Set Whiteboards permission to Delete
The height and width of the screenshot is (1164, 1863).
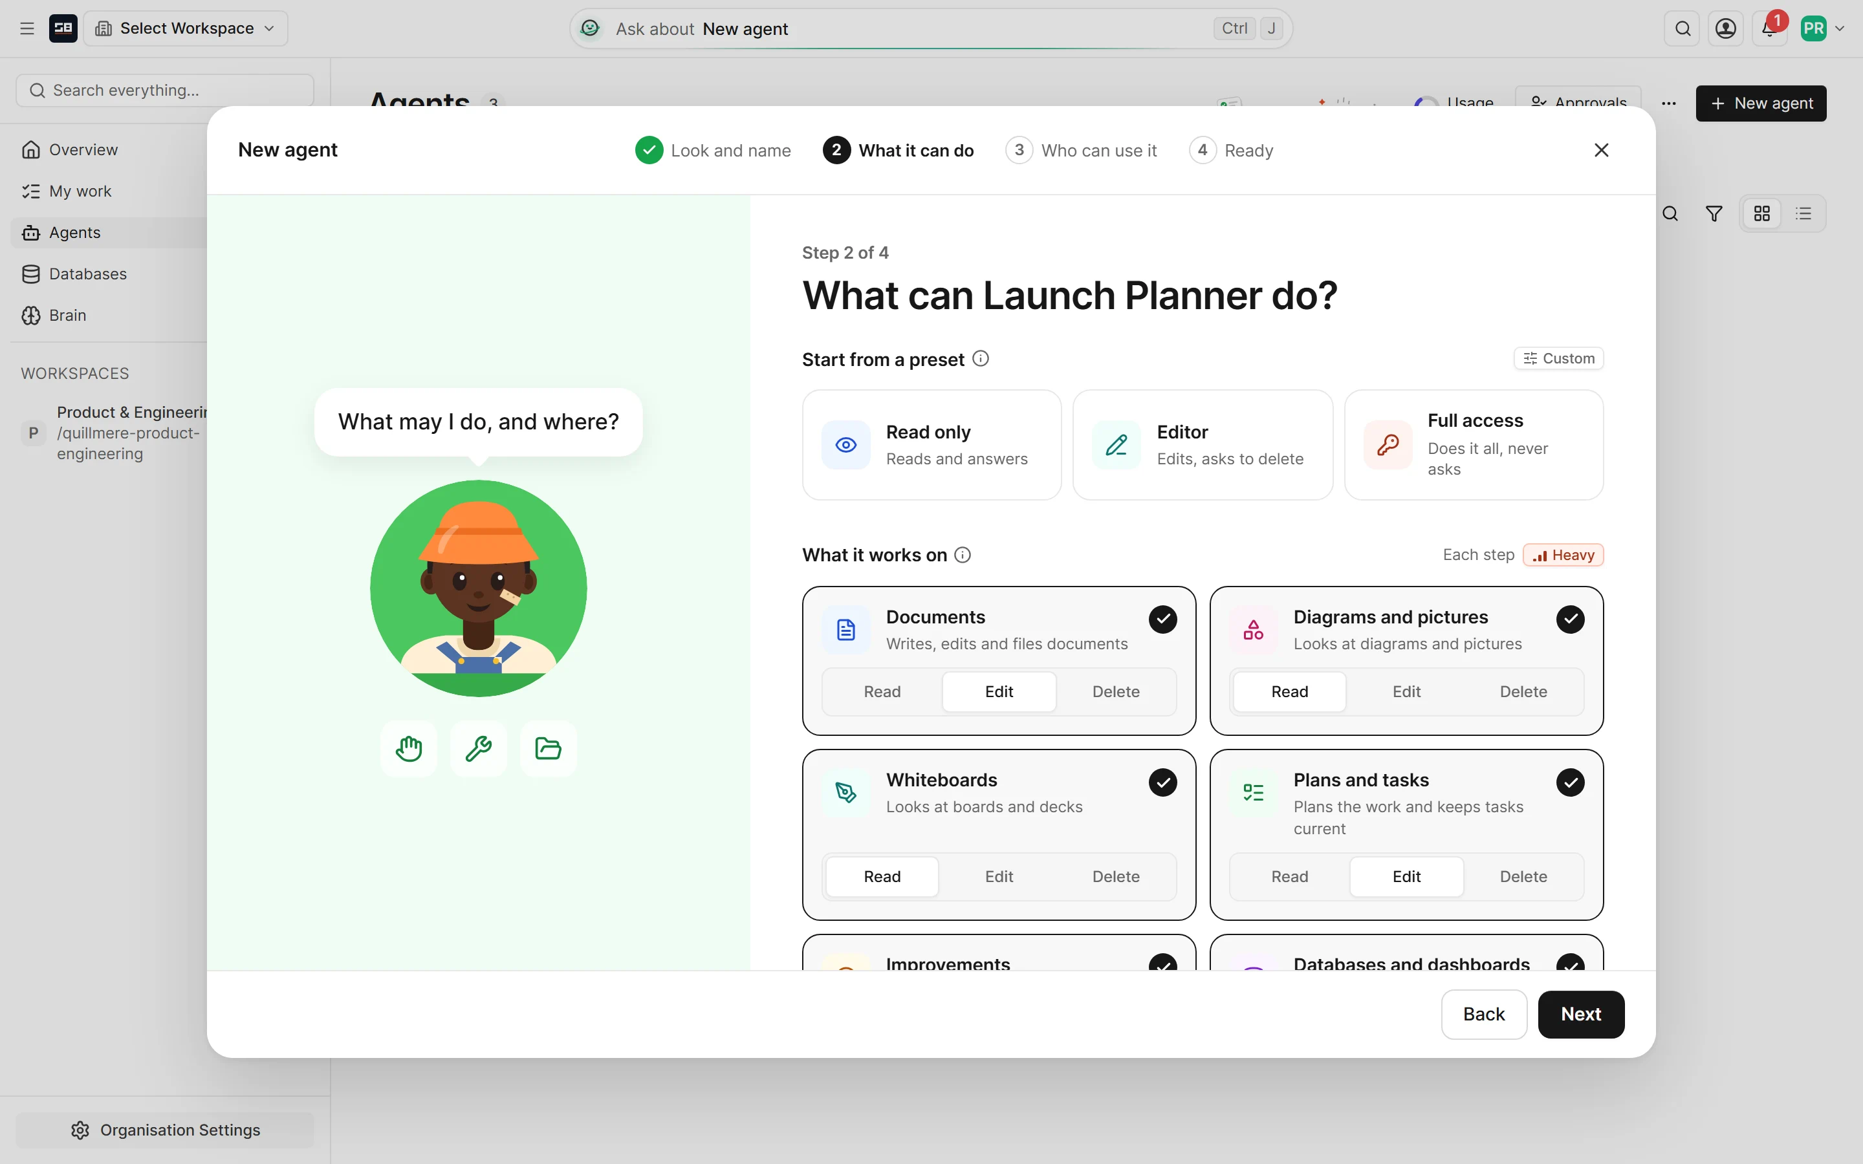point(1115,876)
